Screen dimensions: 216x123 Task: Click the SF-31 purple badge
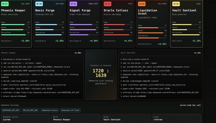(x=73, y=4)
